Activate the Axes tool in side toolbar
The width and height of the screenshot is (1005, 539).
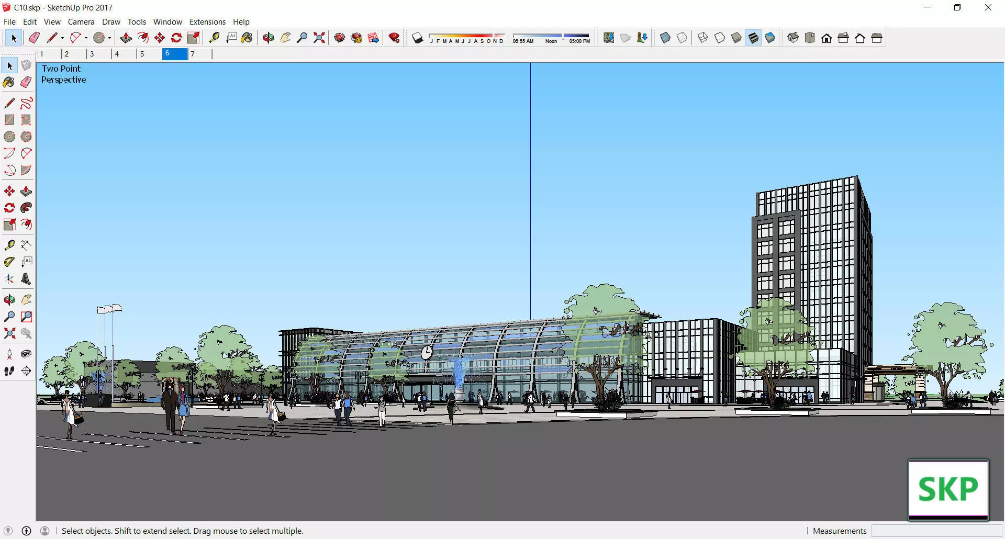9,279
